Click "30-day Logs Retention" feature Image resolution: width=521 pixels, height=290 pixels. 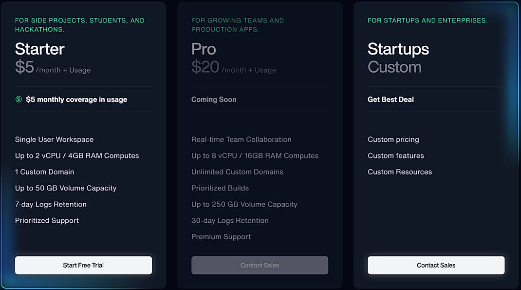[x=230, y=220]
